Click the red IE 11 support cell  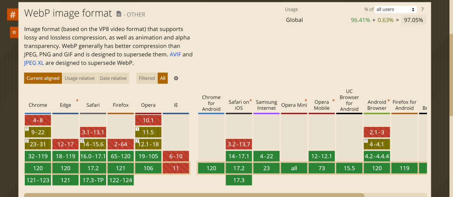pos(176,168)
